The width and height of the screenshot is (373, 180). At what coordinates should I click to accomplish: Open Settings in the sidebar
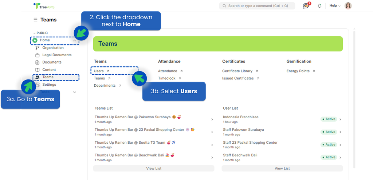49,85
